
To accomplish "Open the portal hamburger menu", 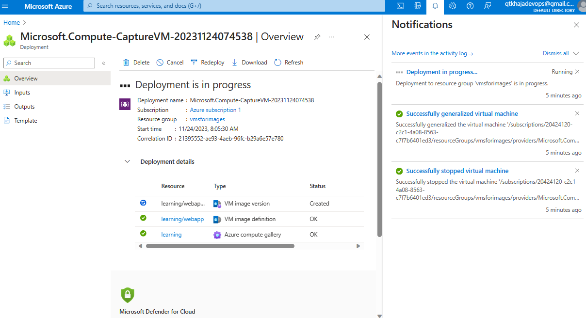I will click(x=6, y=6).
